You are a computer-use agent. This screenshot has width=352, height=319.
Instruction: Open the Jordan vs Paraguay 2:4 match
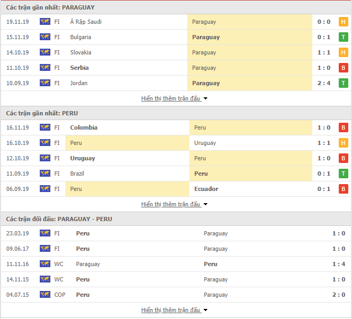[x=176, y=83]
